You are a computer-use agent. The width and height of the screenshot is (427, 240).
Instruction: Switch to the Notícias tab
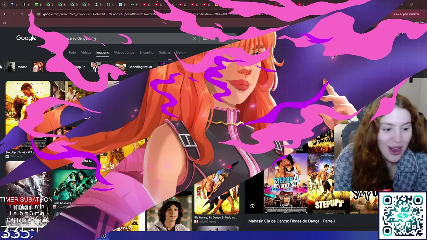[x=164, y=52]
